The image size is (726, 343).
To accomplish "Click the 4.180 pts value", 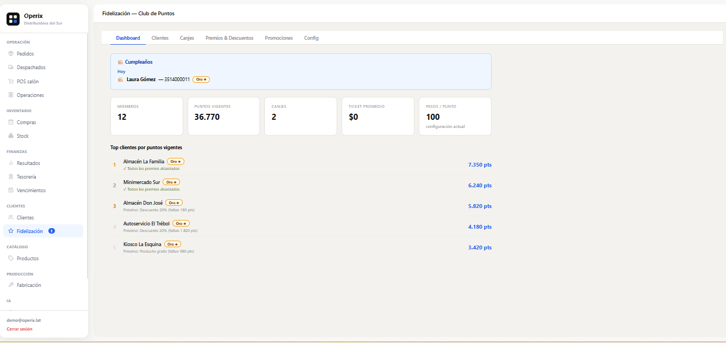I will pyautogui.click(x=480, y=226).
